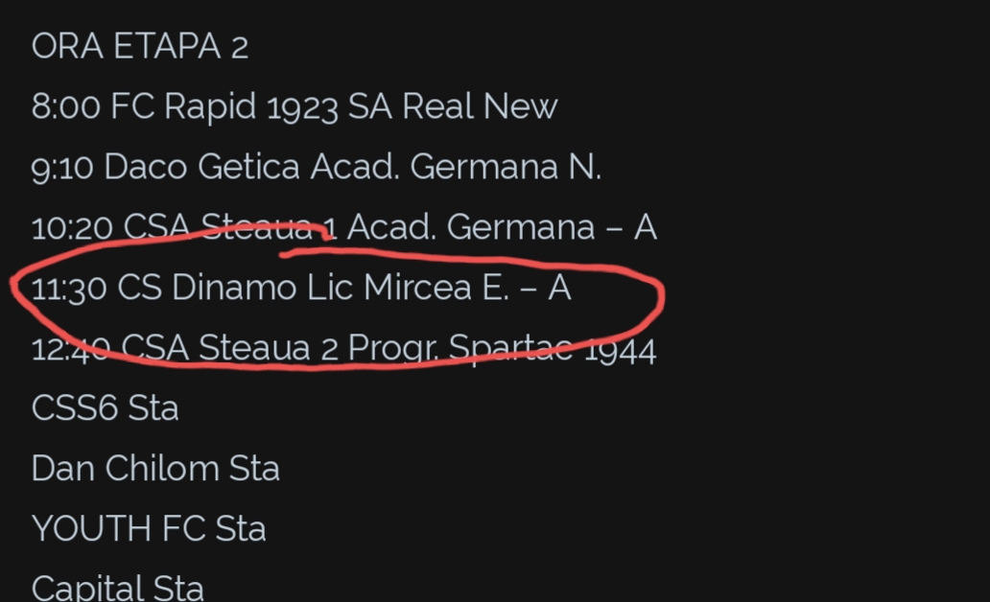990x602 pixels.
Task: Click the CSS6 Sta row
Action: [x=105, y=408]
